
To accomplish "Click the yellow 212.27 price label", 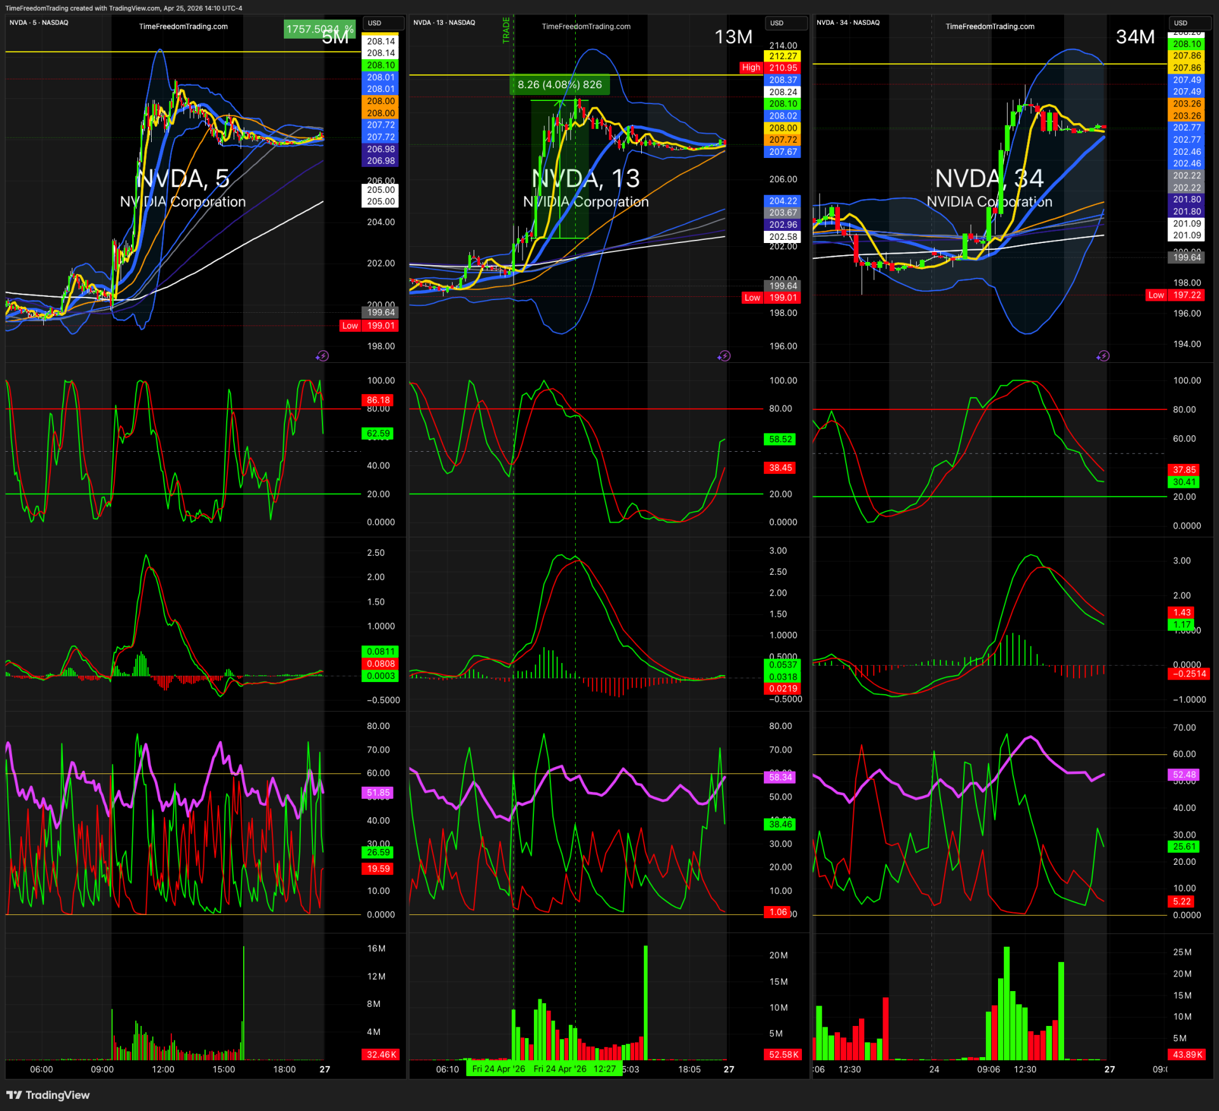I will click(x=783, y=56).
